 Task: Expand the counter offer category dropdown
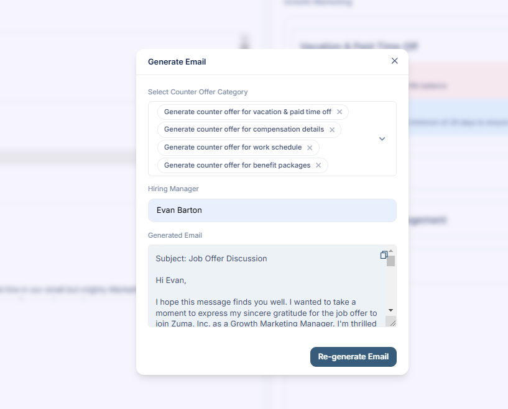pos(382,138)
